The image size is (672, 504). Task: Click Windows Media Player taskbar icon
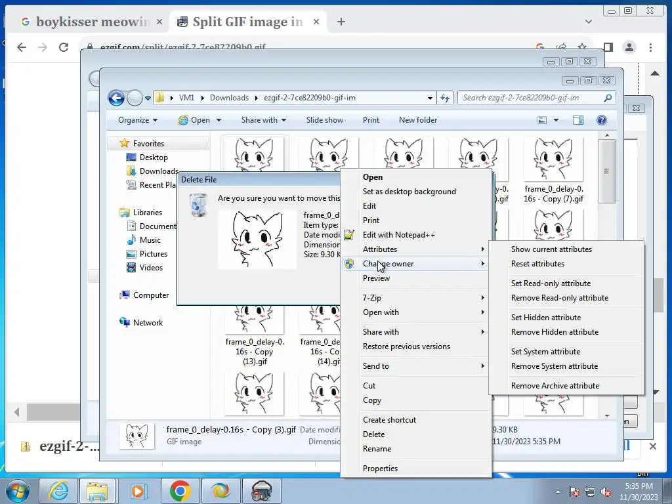138,491
